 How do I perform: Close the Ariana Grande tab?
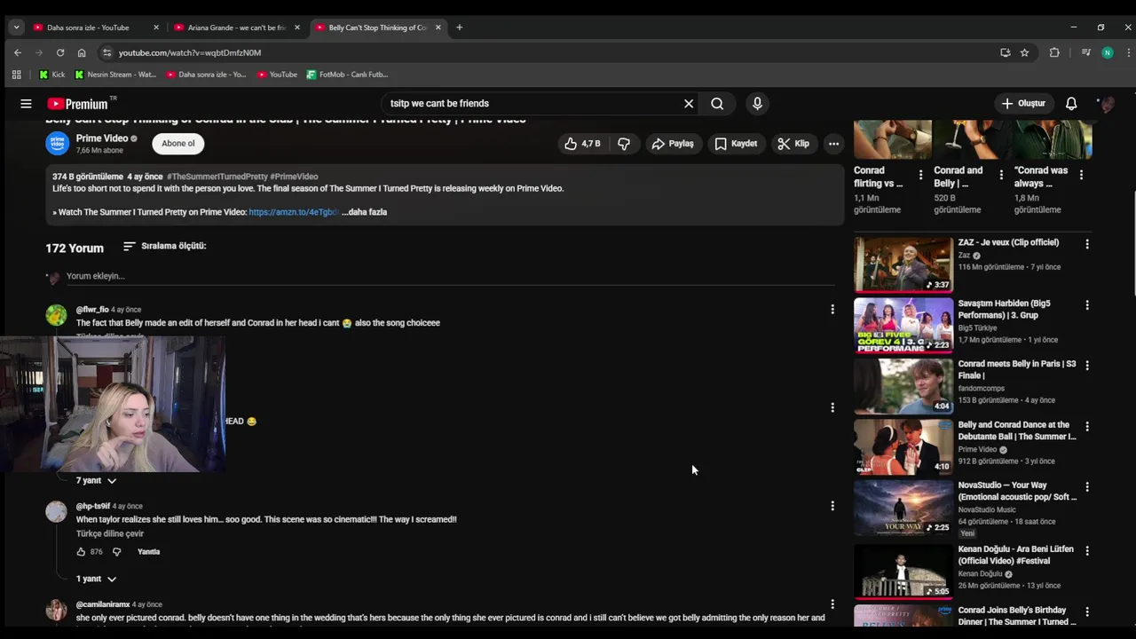pos(297,28)
